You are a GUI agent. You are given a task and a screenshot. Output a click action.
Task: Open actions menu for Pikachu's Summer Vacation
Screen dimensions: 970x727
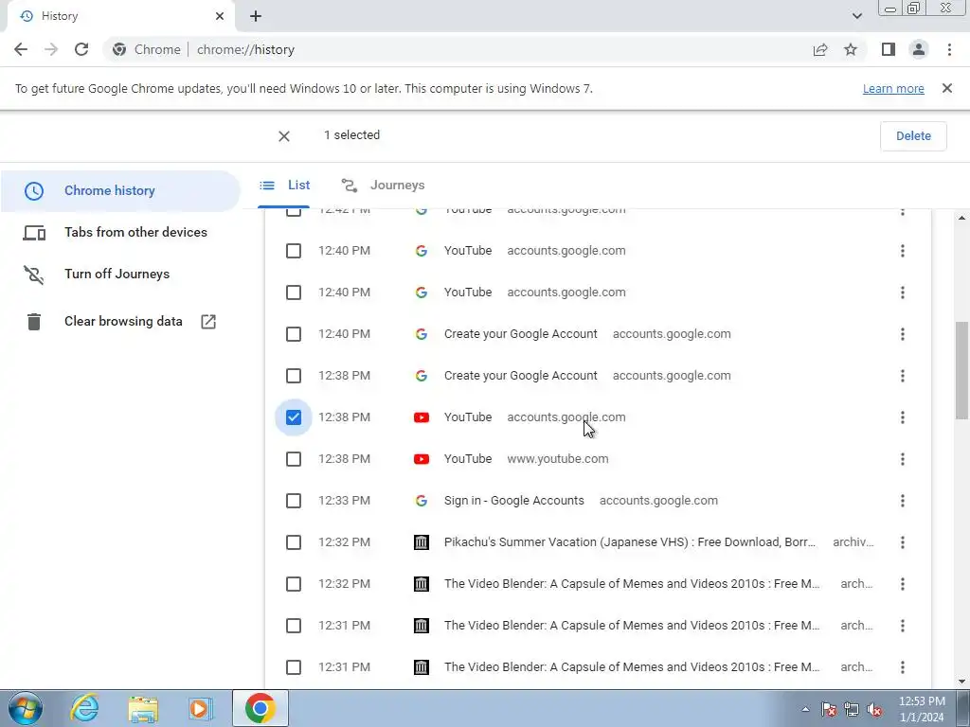[x=903, y=542]
